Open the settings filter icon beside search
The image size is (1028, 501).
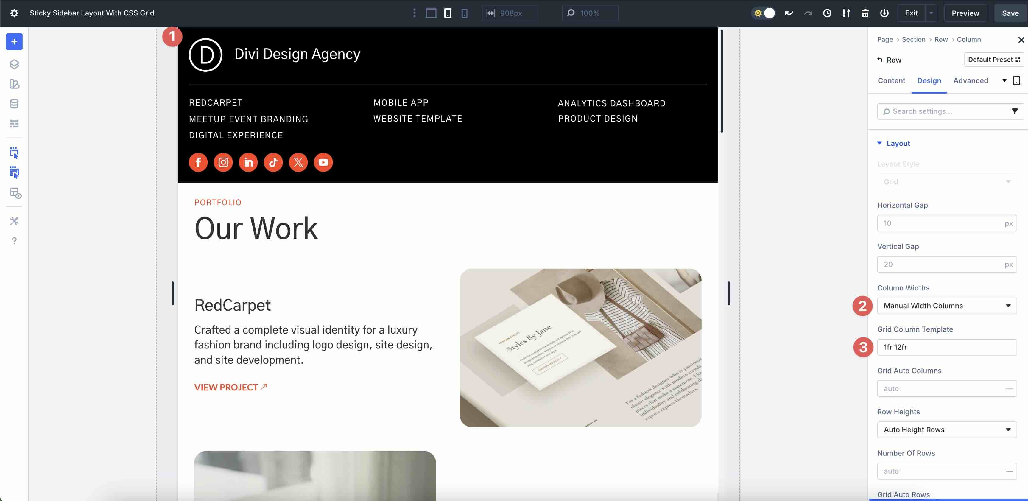tap(1015, 111)
